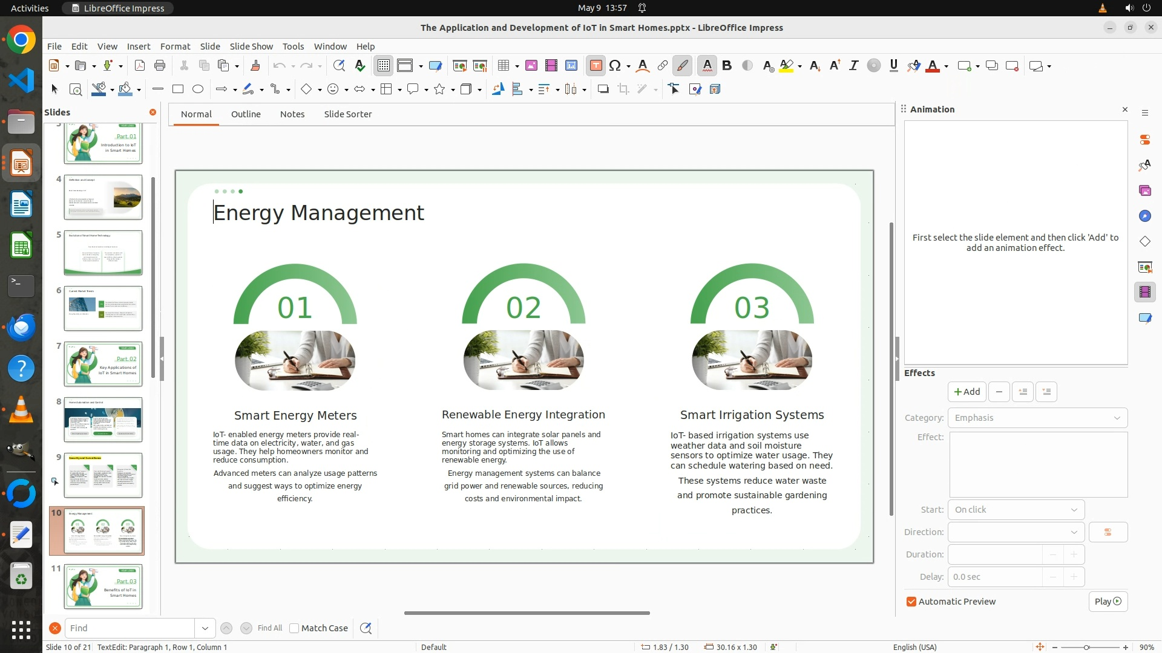The width and height of the screenshot is (1162, 653).
Task: Disable the Automatic Preview checkbox
Action: pyautogui.click(x=911, y=602)
